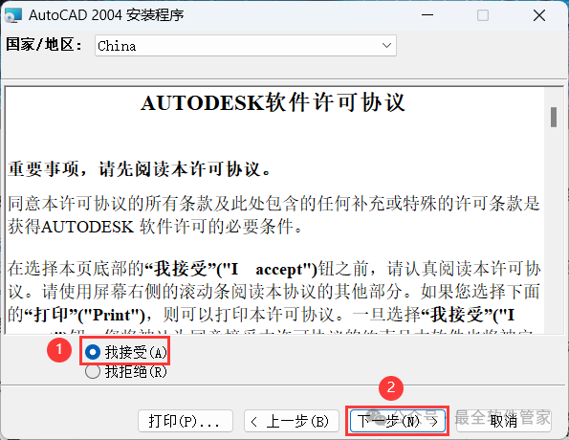569x440 pixels.
Task: Click the 重要事项 bold paragraph in agreement
Action: tap(140, 169)
